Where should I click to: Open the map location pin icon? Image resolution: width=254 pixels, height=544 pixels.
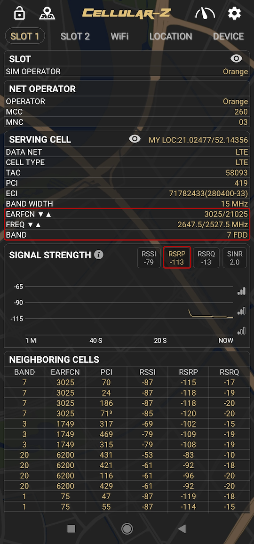[x=47, y=13]
